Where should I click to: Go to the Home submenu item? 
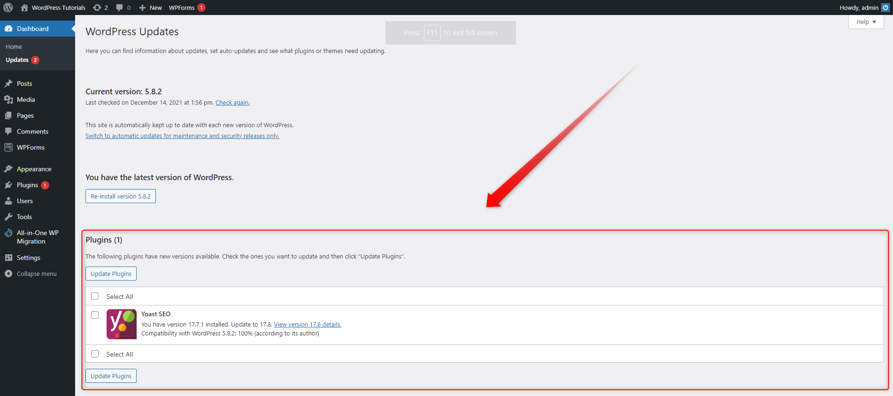14,46
